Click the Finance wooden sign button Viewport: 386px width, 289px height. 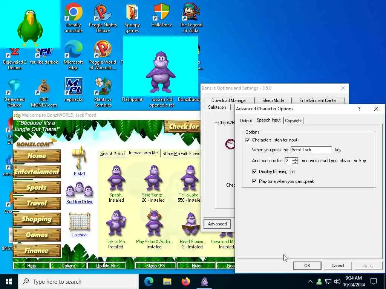pos(37,251)
